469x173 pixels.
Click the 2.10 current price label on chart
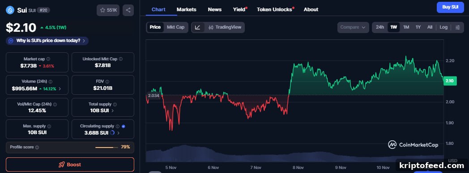450,80
